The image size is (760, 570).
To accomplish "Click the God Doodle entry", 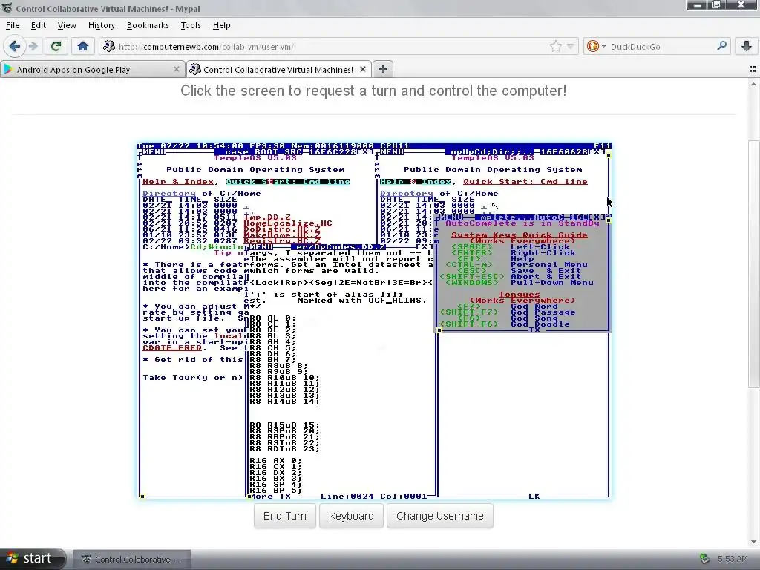I will click(x=540, y=324).
